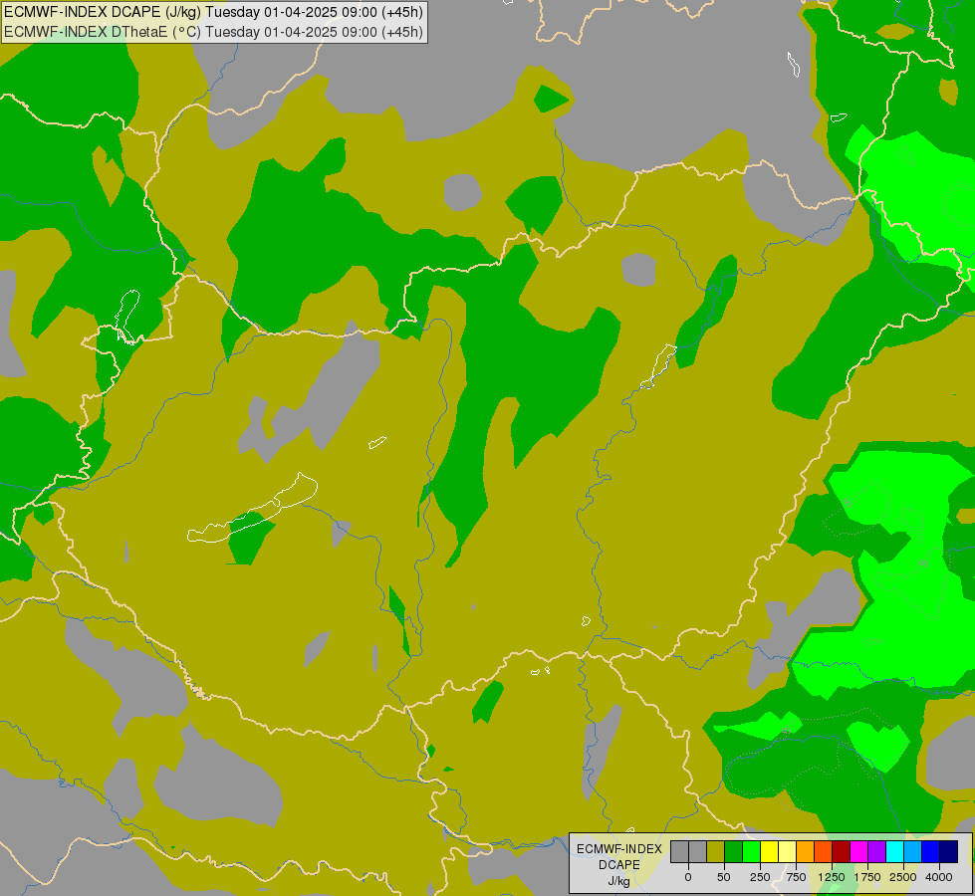Viewport: 975px width, 896px height.
Task: Click the dark green legend swatch
Action: pos(734,851)
